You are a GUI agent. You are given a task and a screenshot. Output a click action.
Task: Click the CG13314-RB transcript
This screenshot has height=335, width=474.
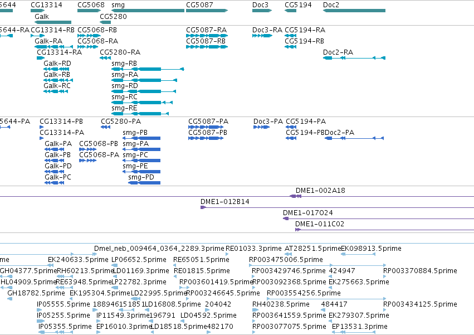[x=37, y=36]
